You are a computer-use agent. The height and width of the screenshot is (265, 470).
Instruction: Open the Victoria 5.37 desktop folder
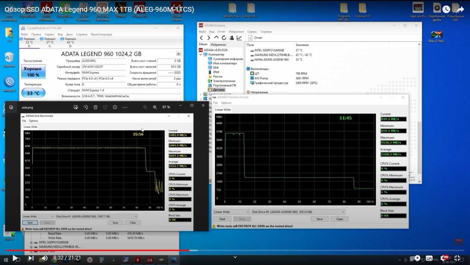pos(363,11)
